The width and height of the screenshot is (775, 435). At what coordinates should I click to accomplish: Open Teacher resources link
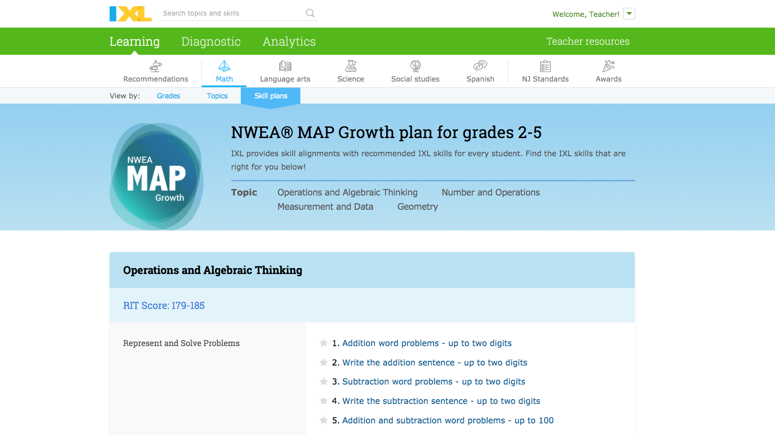point(588,41)
